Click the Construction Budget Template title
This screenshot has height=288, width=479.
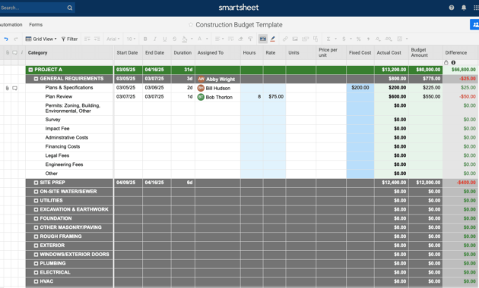click(x=239, y=25)
